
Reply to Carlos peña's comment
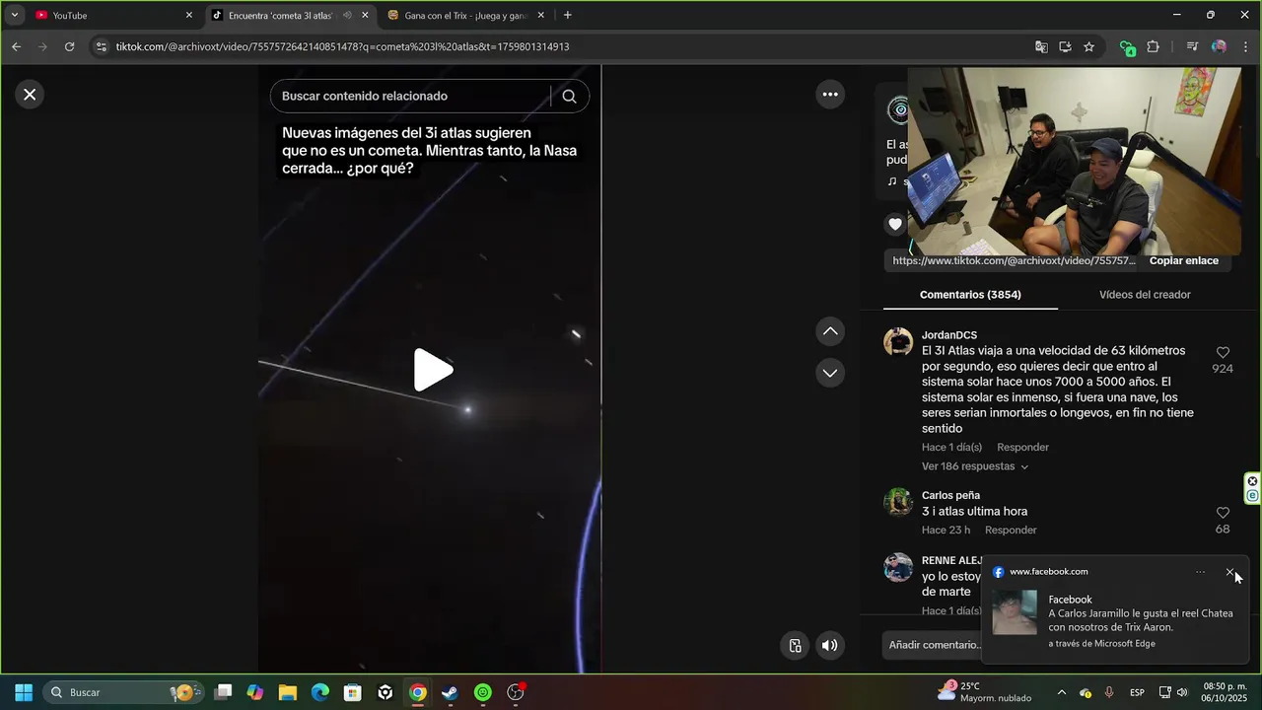tap(1011, 531)
